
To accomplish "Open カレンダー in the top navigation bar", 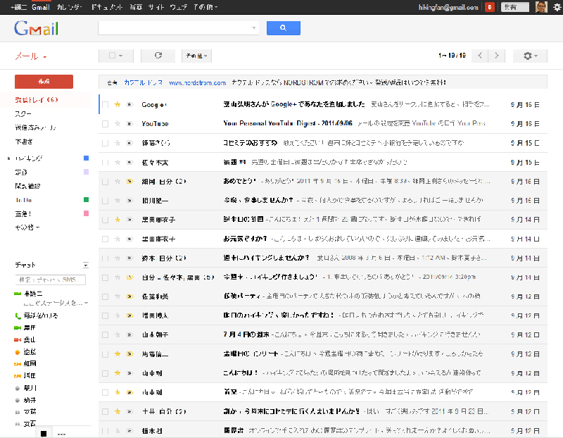I will tap(69, 6).
